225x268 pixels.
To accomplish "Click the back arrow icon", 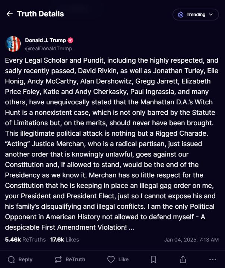I will coord(9,14).
